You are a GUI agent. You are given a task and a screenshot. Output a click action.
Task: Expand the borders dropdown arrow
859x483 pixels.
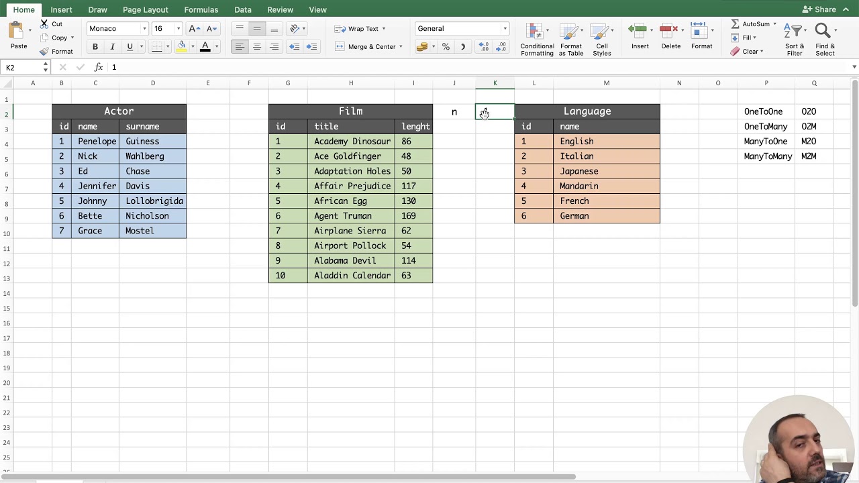click(168, 47)
